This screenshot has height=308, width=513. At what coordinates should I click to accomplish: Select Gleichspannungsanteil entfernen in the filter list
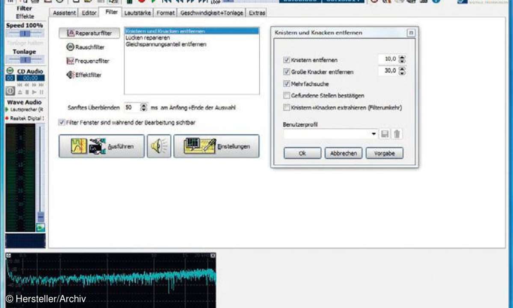click(166, 44)
